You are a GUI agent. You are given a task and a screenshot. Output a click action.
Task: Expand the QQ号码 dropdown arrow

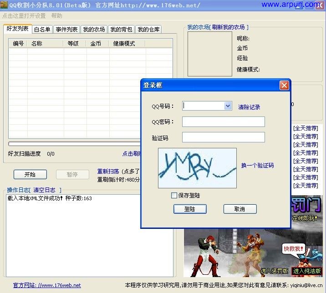point(228,106)
